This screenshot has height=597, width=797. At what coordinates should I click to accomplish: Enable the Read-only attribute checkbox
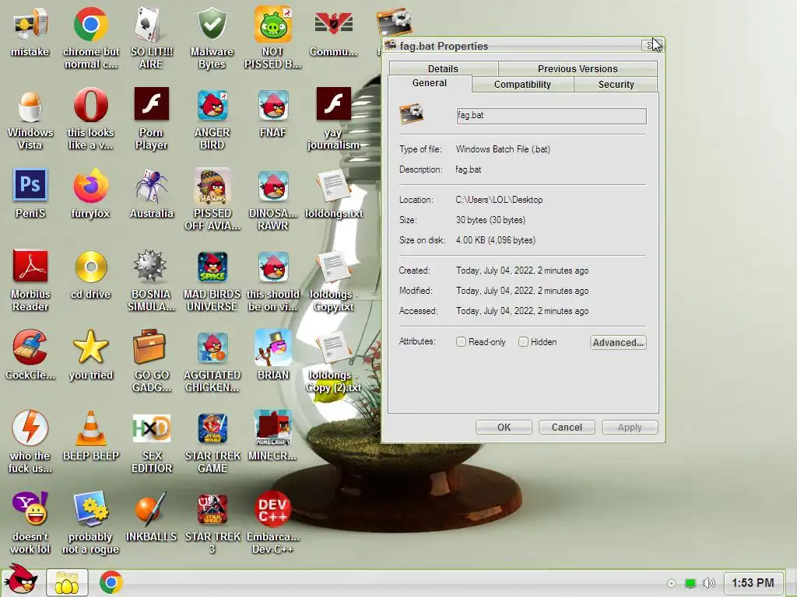[x=461, y=342]
